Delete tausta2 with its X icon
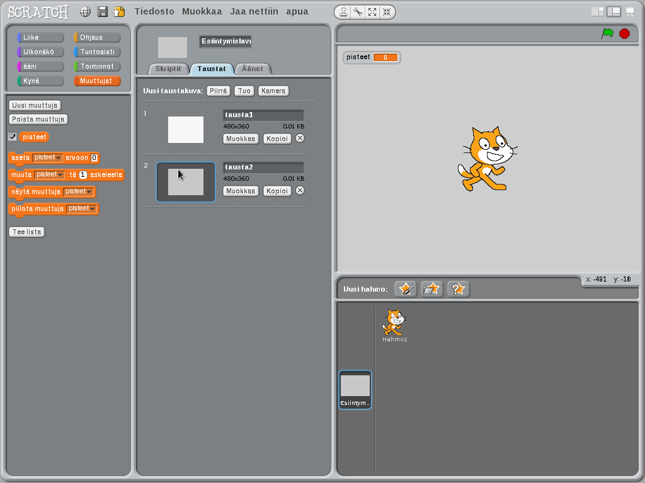 point(300,190)
